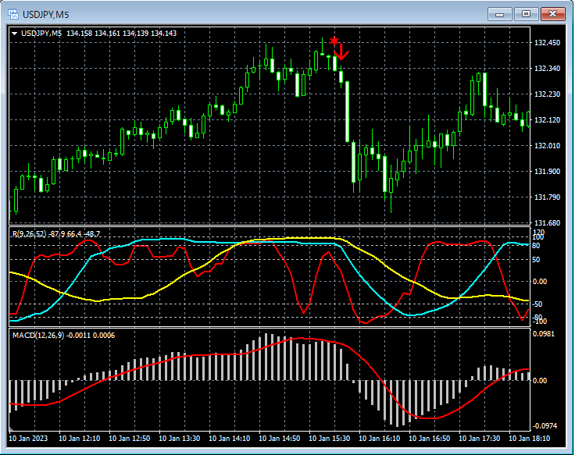Click the USDJPY,M5 chart window icon

pos(13,14)
